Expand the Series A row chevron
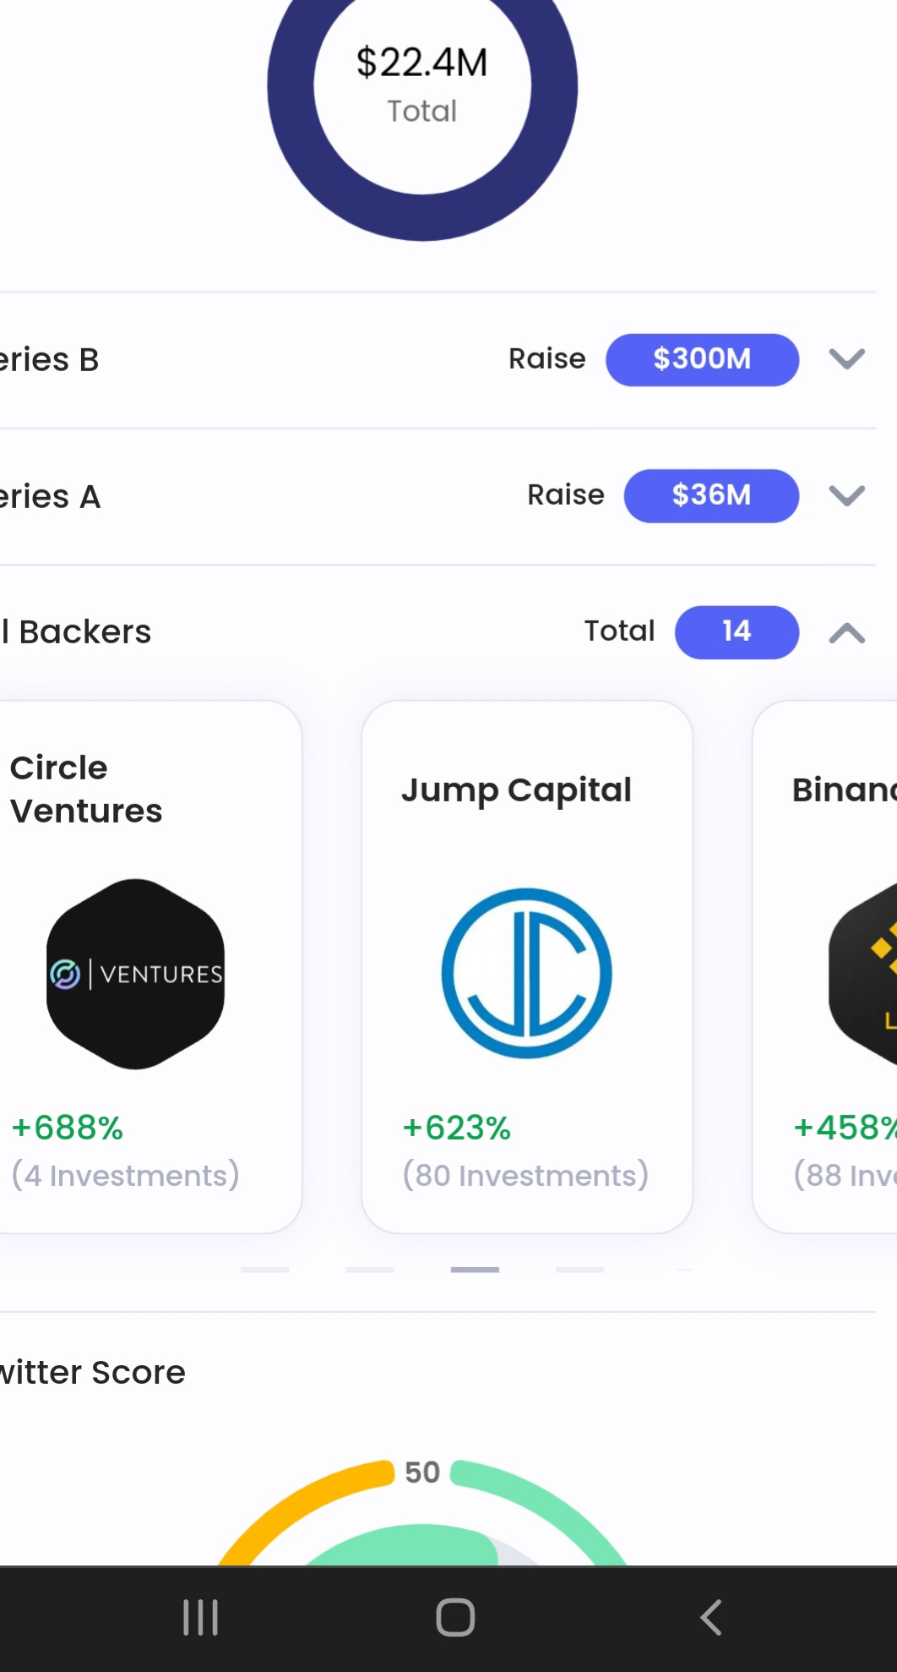 pyautogui.click(x=846, y=495)
